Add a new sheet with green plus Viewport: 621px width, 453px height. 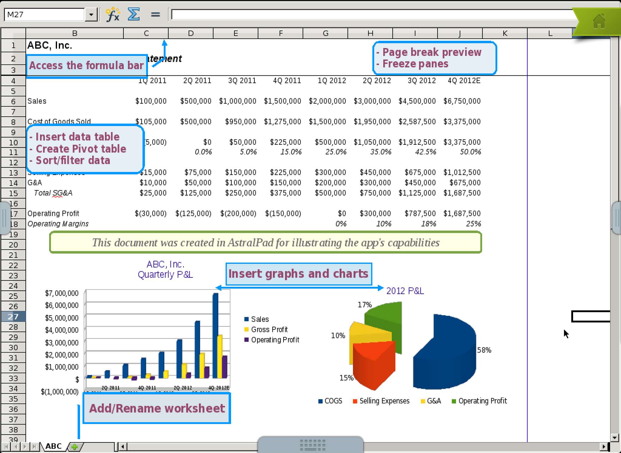click(75, 447)
